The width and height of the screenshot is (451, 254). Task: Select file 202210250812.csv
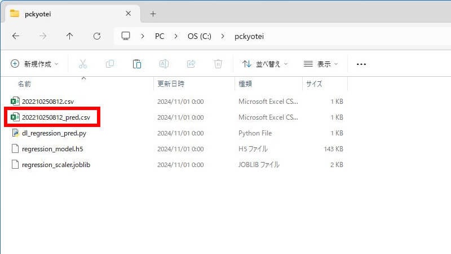pos(48,102)
